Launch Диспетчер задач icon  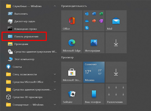tap(10, 21)
